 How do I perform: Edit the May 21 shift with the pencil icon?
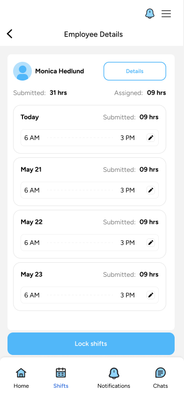[x=151, y=190]
